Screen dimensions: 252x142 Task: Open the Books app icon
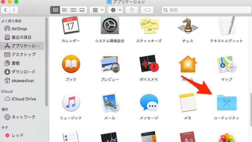[x=71, y=64]
